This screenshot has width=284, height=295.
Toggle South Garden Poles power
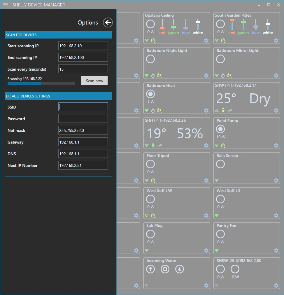coord(220,24)
